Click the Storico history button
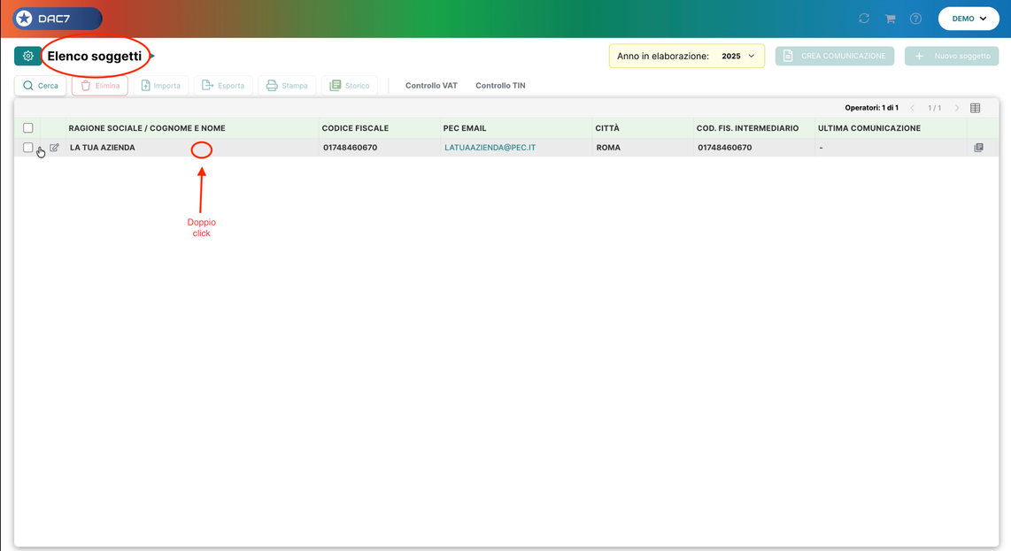Screen dimensions: 1011x551 coord(350,86)
